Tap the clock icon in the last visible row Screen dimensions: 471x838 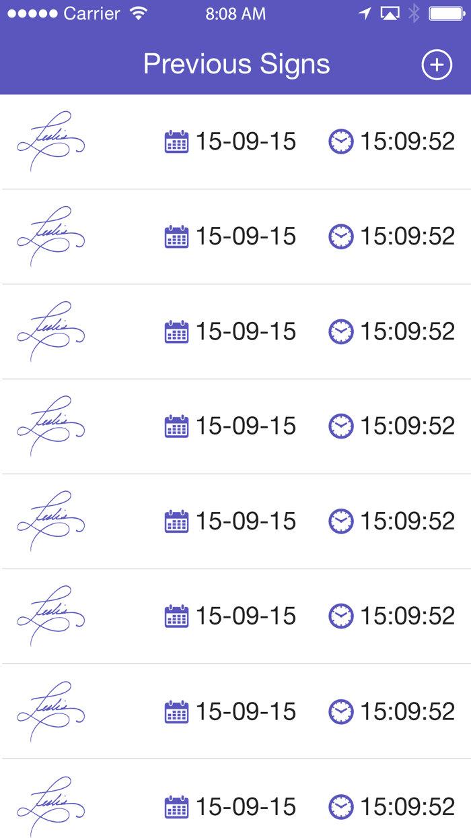[341, 806]
